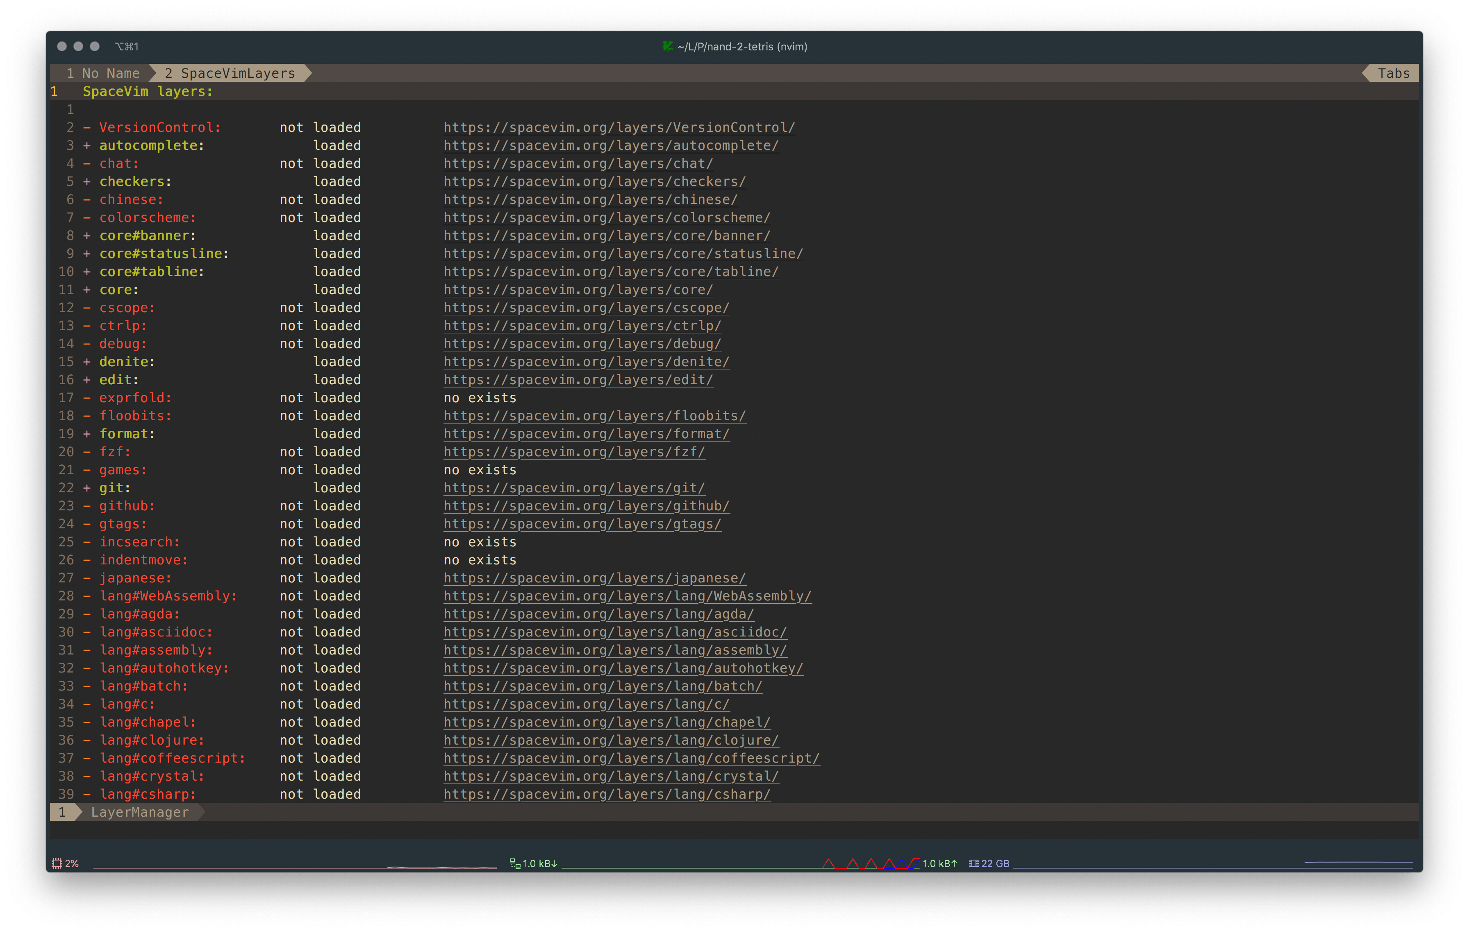1469x933 pixels.
Task: Click the lang#autohotkey layer name
Action: click(165, 668)
